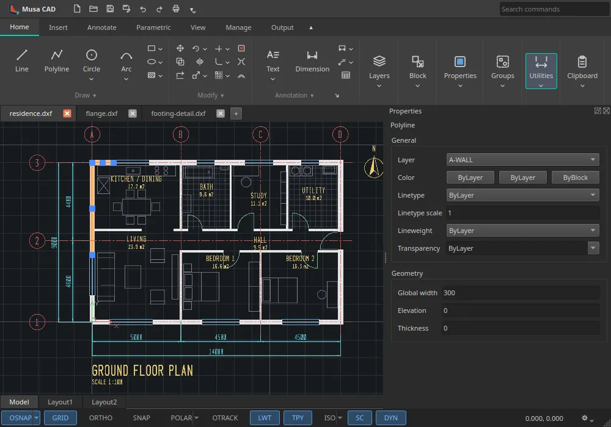
Task: Switch to the Layout1 tab
Action: click(60, 402)
